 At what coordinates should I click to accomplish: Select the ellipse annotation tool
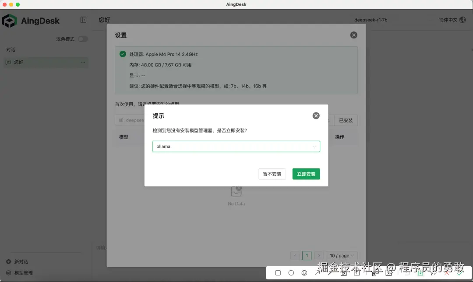pos(291,273)
